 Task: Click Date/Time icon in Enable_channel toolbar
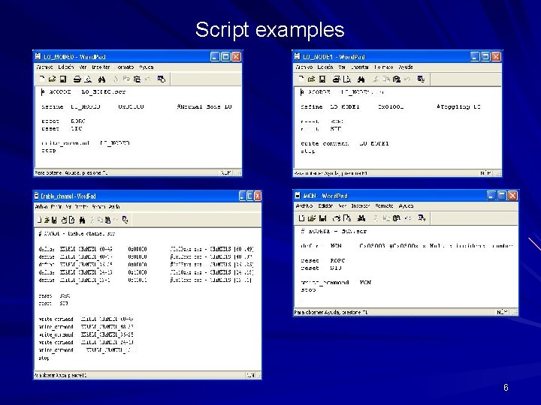click(125, 220)
